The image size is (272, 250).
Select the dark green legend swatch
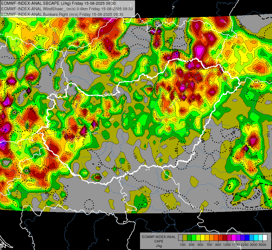coord(189,238)
